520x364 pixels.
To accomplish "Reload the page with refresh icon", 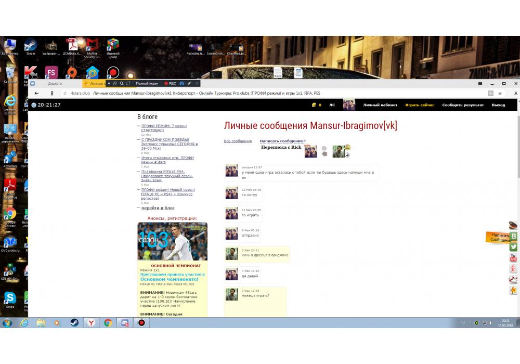I will pos(65,93).
